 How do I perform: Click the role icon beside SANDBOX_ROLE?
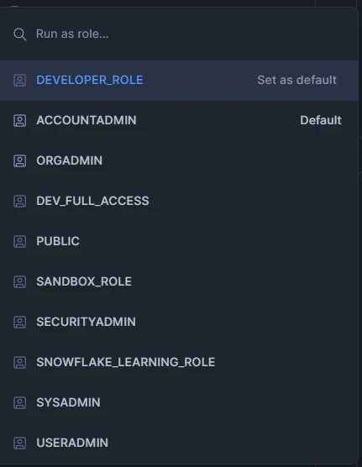coord(19,281)
